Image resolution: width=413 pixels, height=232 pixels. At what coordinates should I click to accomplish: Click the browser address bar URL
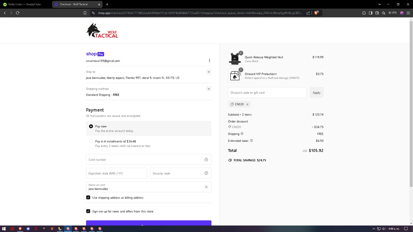(x=200, y=13)
